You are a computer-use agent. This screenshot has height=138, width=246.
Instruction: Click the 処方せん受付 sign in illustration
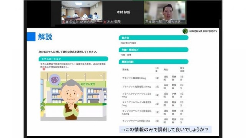tap(88, 84)
